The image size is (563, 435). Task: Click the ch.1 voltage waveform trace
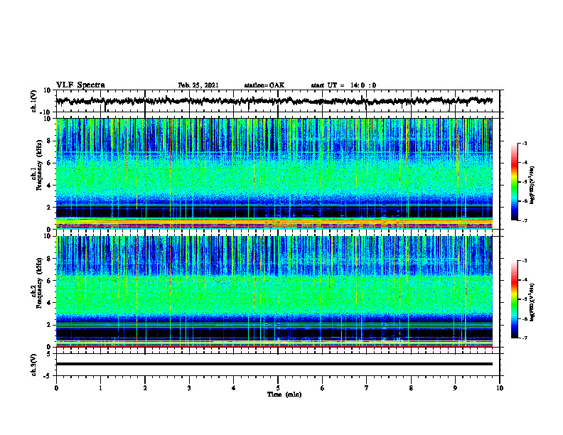click(x=274, y=101)
